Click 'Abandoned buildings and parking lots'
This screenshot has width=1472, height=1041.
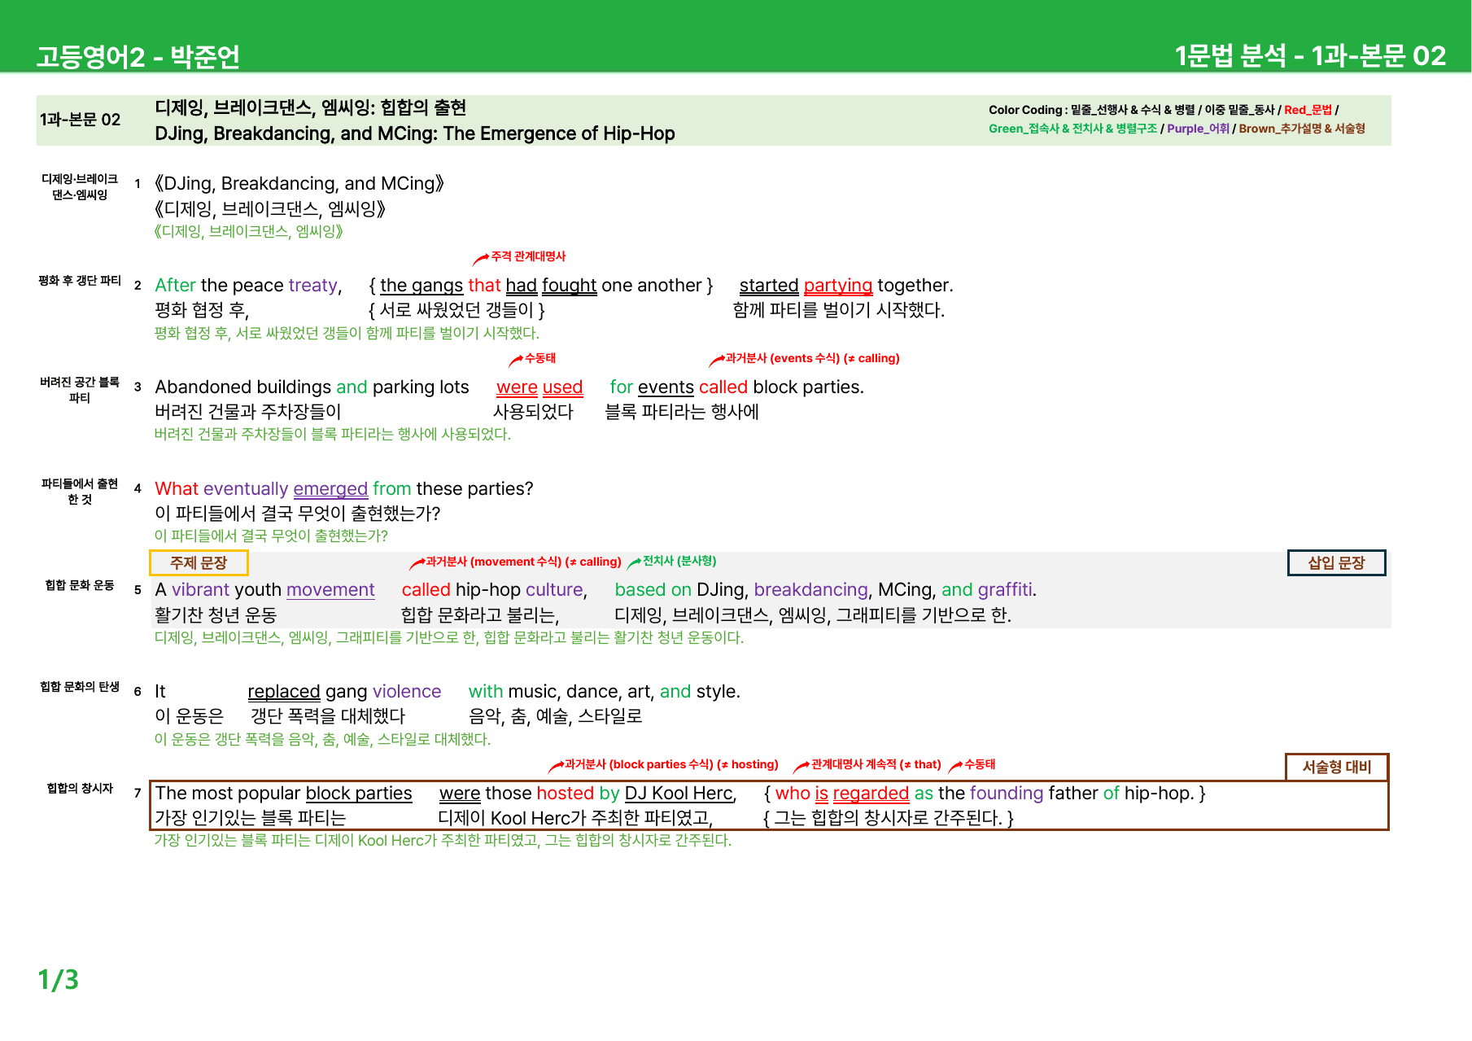[x=312, y=387]
